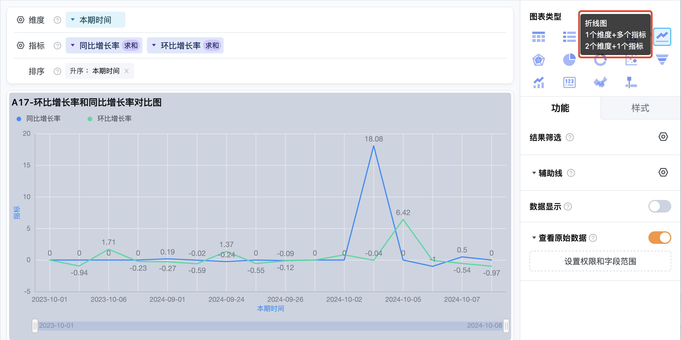Click the 2024-10-07 x-axis label
Screen dimensions: 681x340
(x=462, y=299)
